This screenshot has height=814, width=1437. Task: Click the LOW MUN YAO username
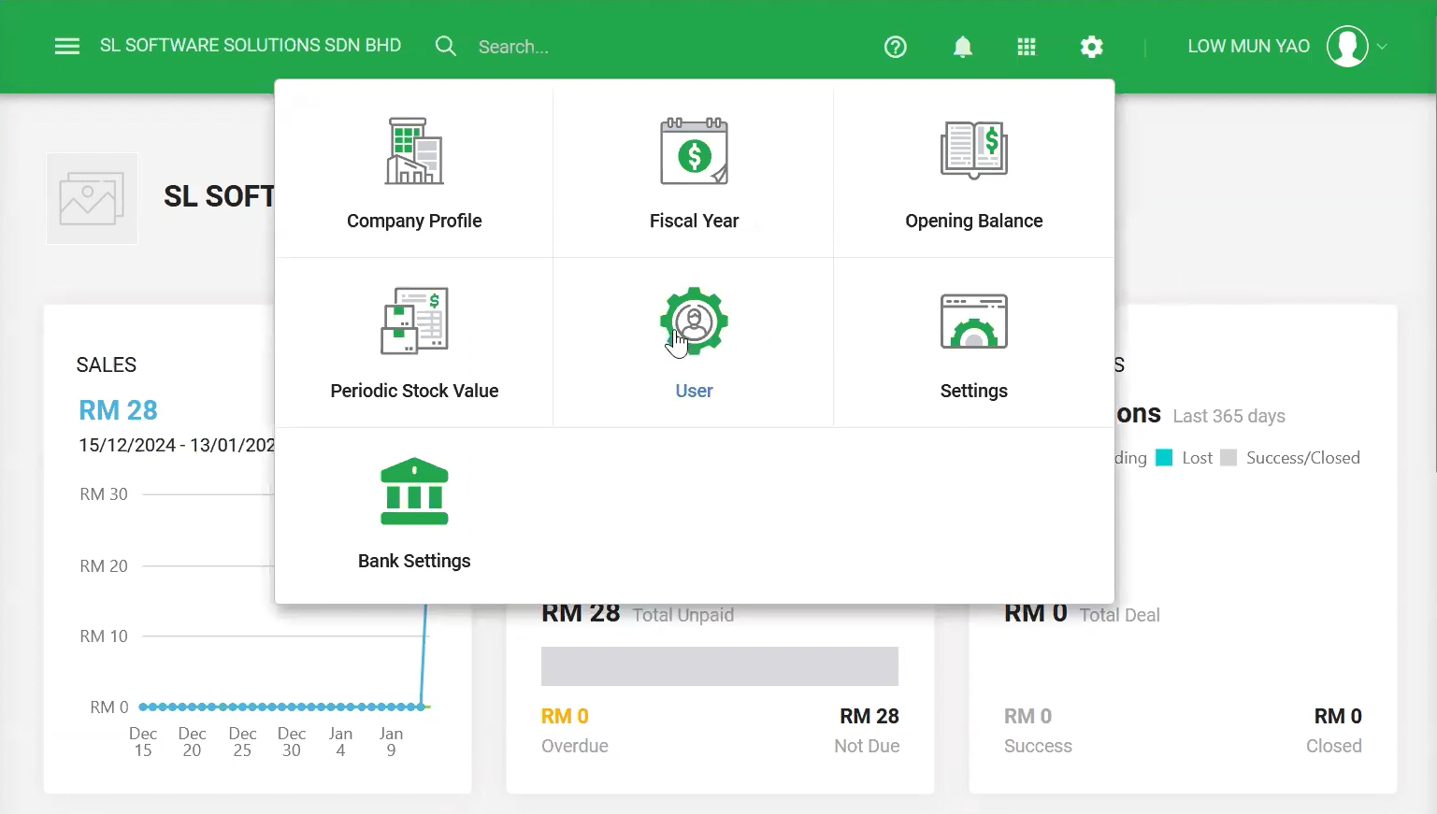(1248, 47)
